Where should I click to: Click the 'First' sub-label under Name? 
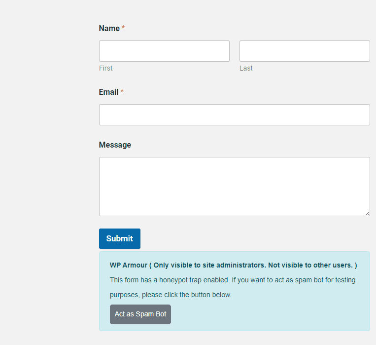105,69
